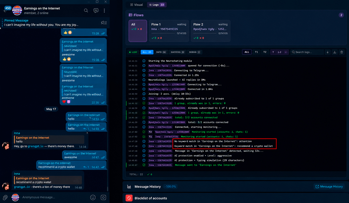
Task: Filter logs by SUCCESS 6
Action: [177, 52]
